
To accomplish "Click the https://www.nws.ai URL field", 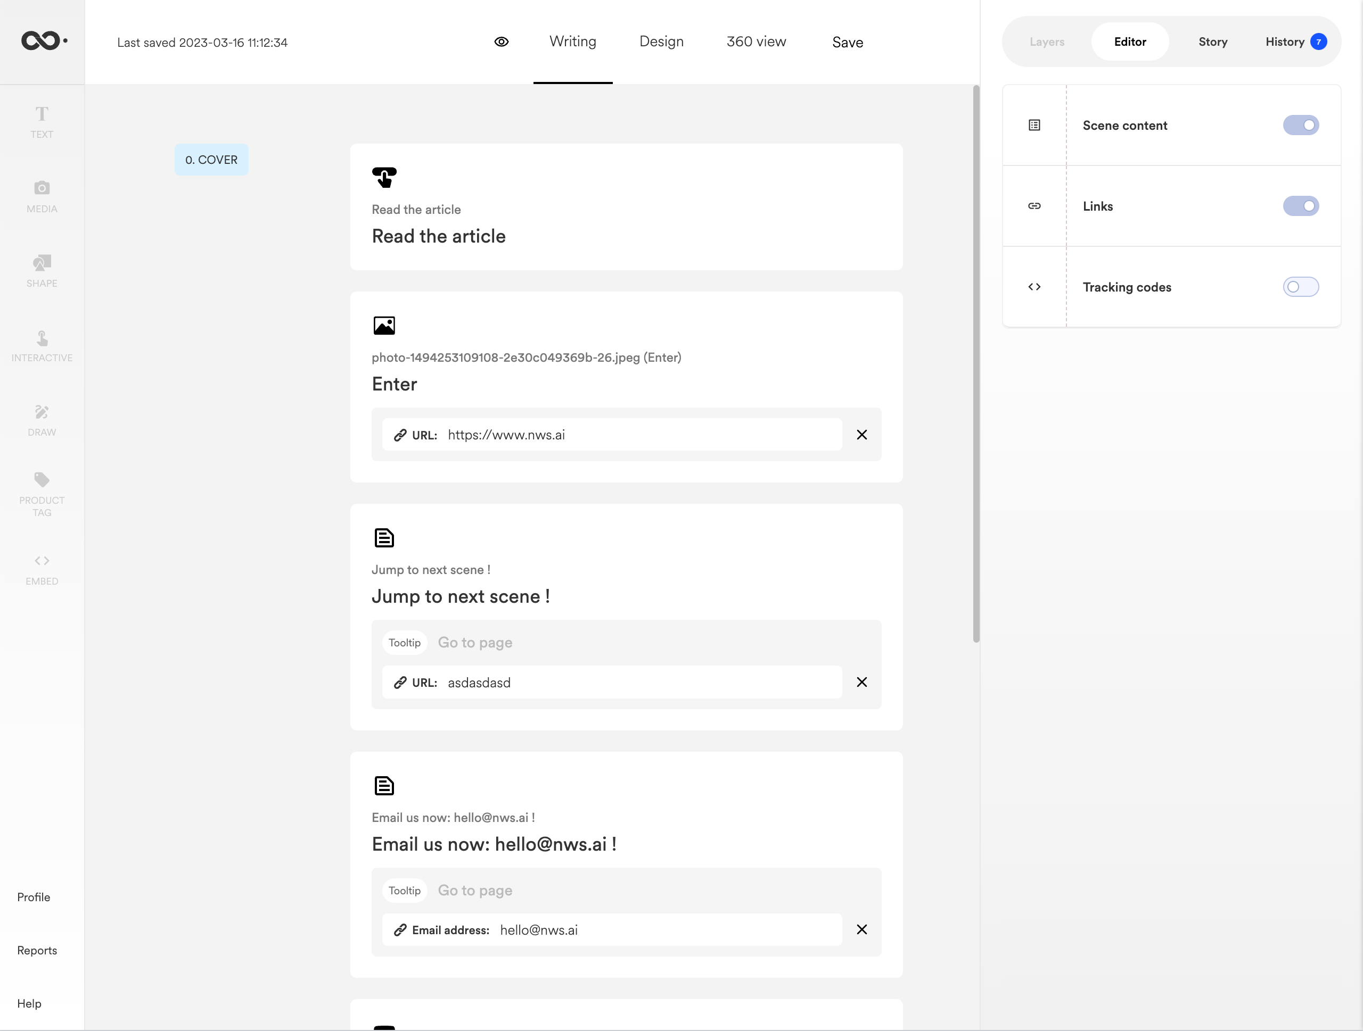I will pyautogui.click(x=612, y=435).
